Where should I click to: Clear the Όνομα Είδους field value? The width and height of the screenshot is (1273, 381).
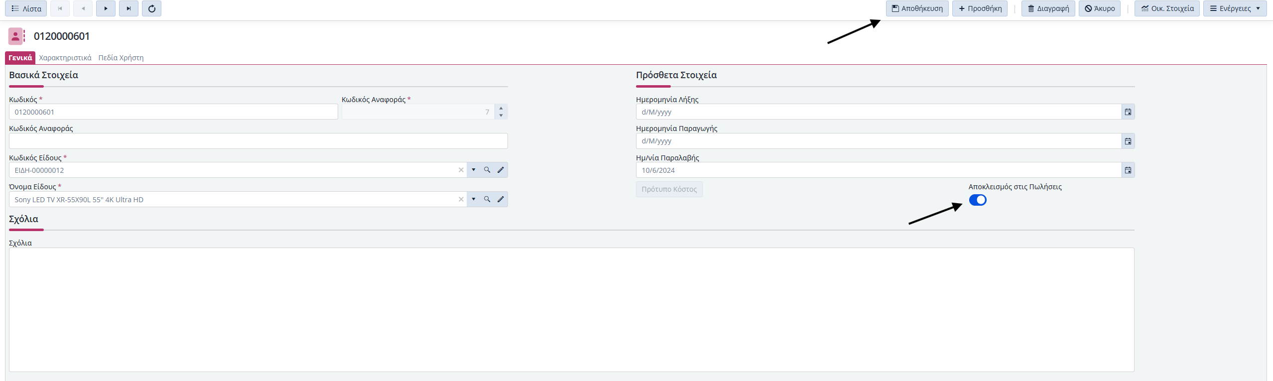pos(461,199)
